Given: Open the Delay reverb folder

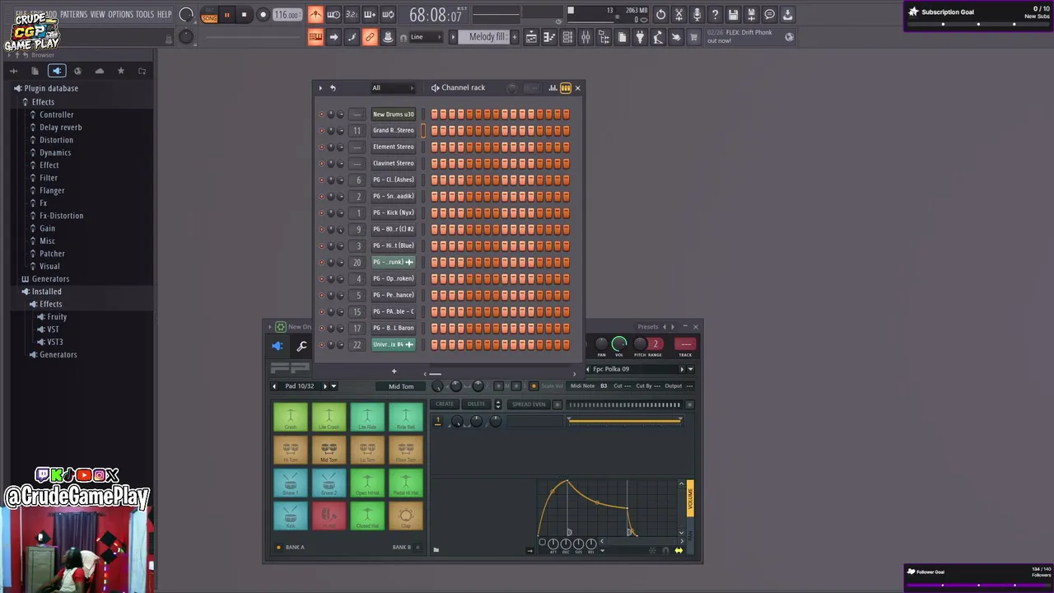Looking at the screenshot, I should click(x=60, y=128).
